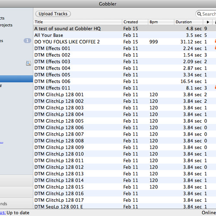Select track DTM GlitchLp 128 006
The width and height of the screenshot is (216, 216).
coord(124,127)
